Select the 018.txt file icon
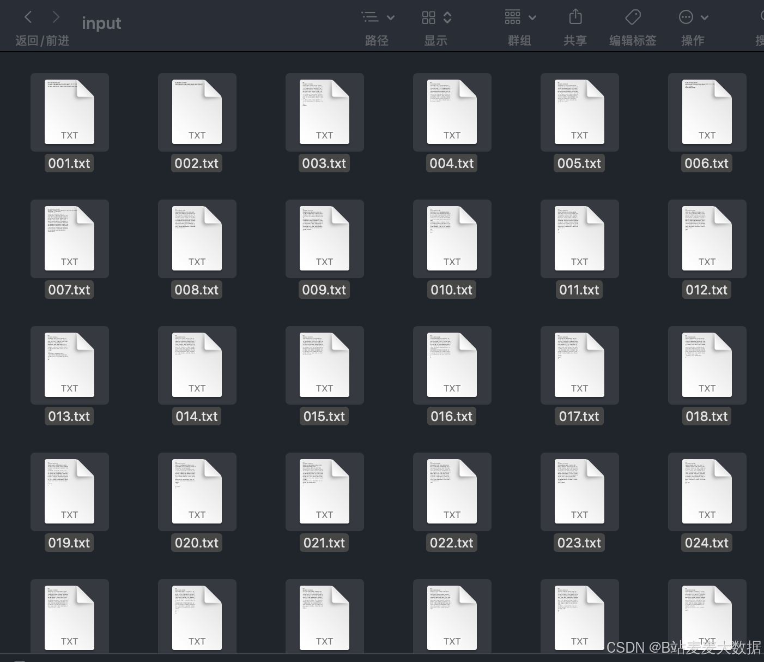764x662 pixels. point(707,365)
